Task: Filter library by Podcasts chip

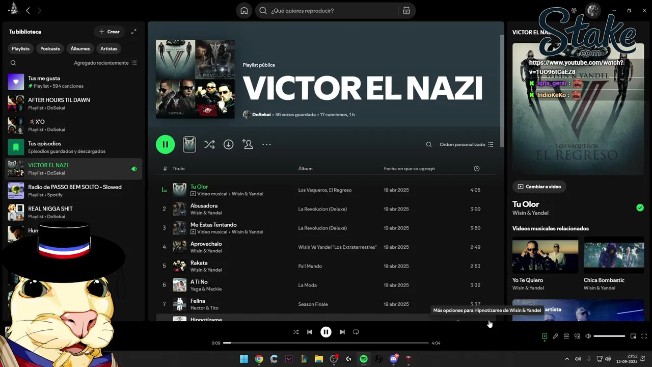Action: tap(50, 48)
